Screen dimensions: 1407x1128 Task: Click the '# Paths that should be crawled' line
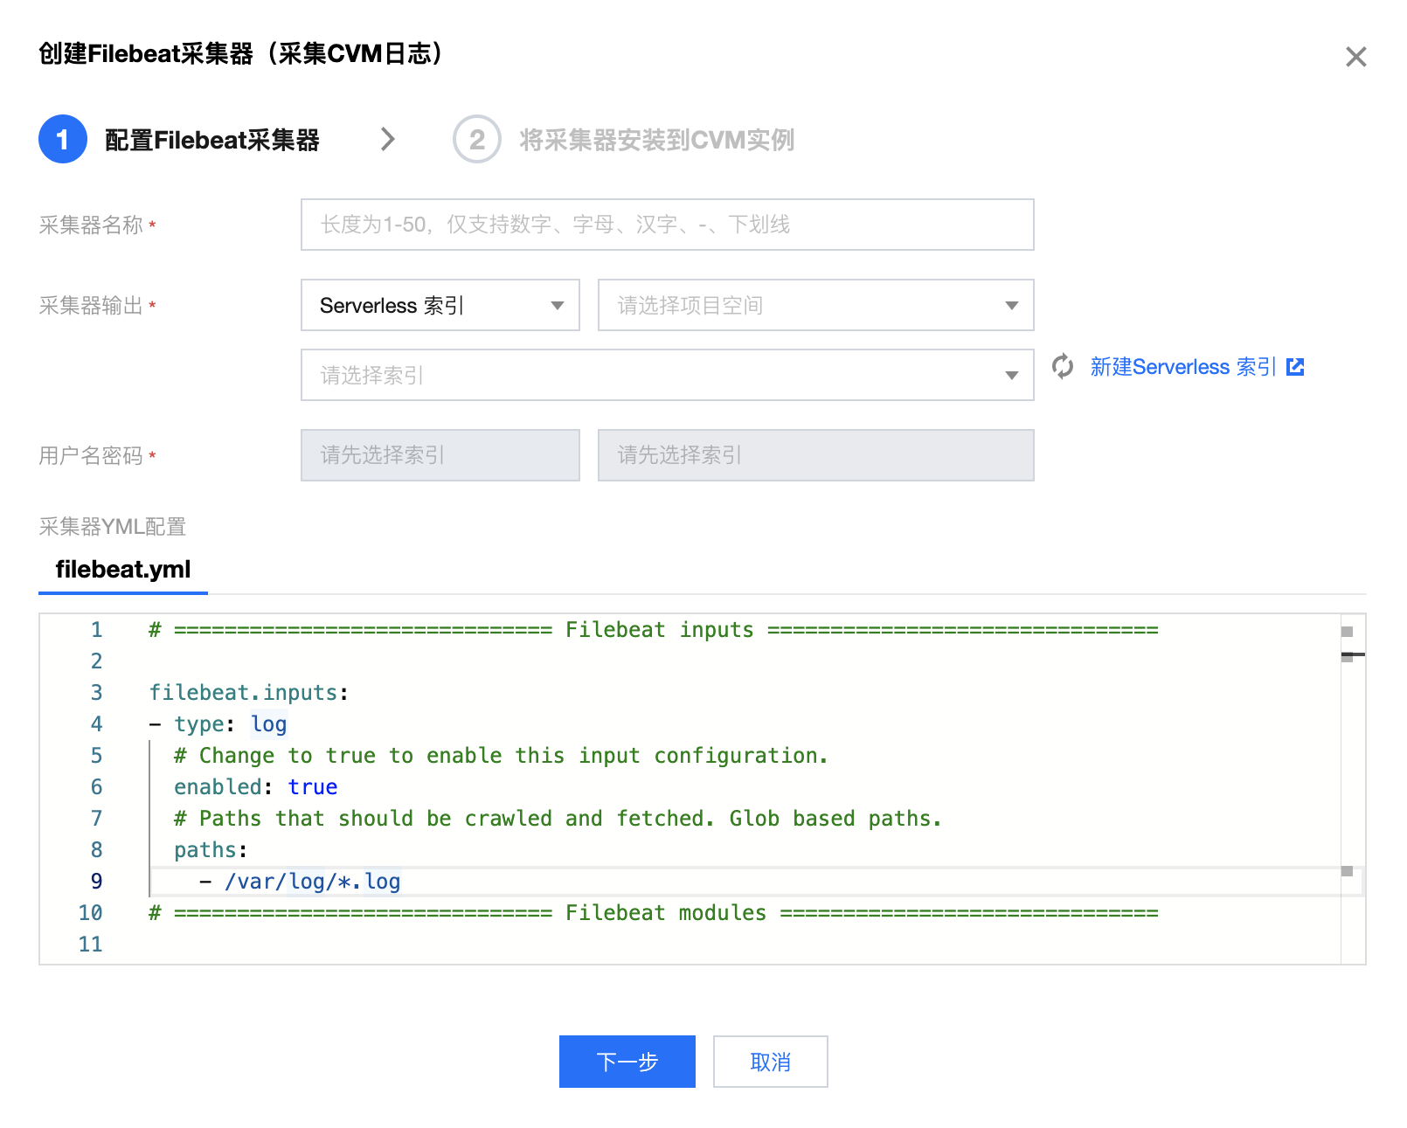click(558, 819)
